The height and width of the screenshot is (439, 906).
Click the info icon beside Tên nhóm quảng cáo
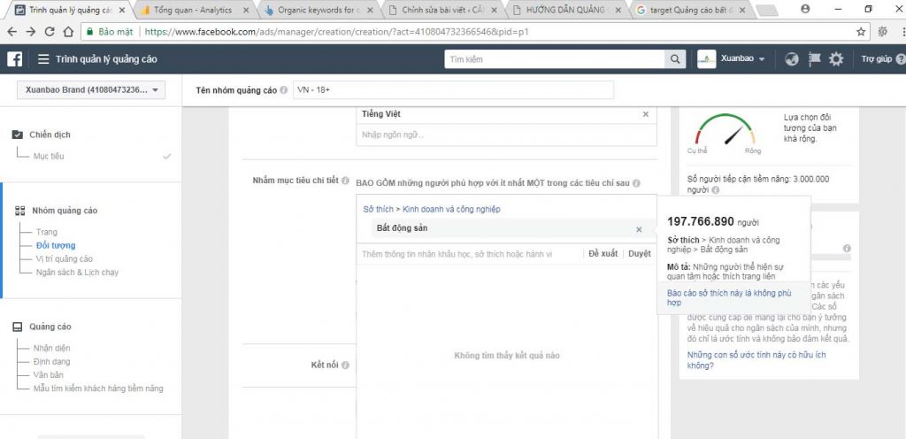point(283,90)
